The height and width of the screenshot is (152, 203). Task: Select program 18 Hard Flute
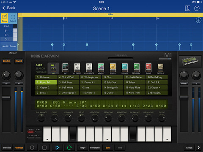tap(135, 87)
